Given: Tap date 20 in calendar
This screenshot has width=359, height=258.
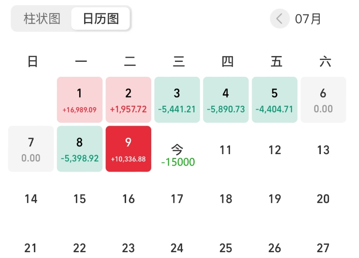Looking at the screenshot, I should click(x=323, y=199).
